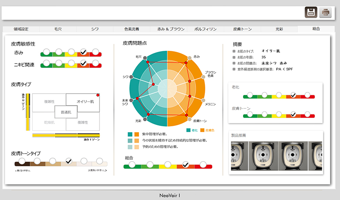Viewport: 340px width, 200px height.
Task: Switch to the シワ tab
Action: coord(95,29)
